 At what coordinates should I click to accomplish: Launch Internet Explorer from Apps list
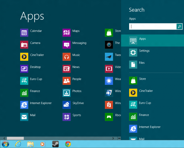[24, 105]
